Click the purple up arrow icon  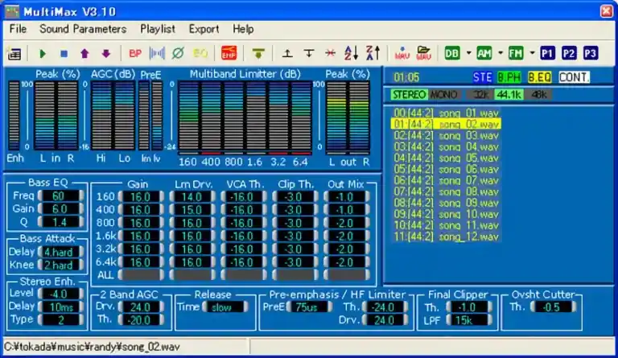coord(84,53)
